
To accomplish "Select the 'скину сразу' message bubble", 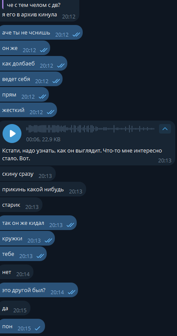I will pyautogui.click(x=28, y=174).
